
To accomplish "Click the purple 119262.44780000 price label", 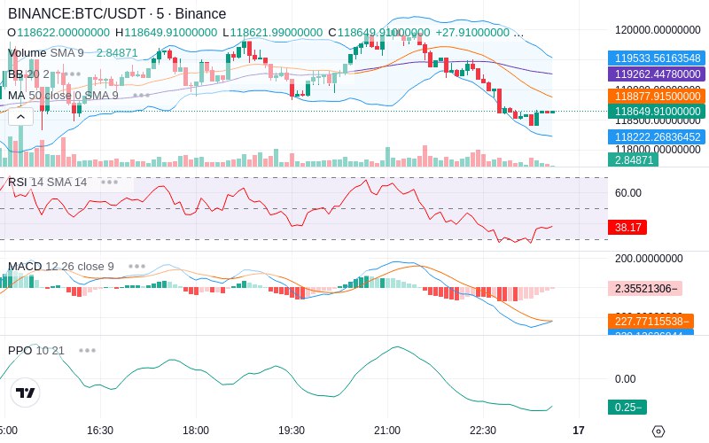I will tap(657, 74).
